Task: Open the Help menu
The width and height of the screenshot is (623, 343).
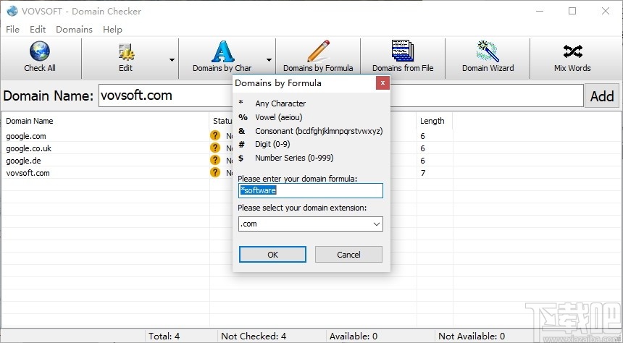Action: pos(112,30)
